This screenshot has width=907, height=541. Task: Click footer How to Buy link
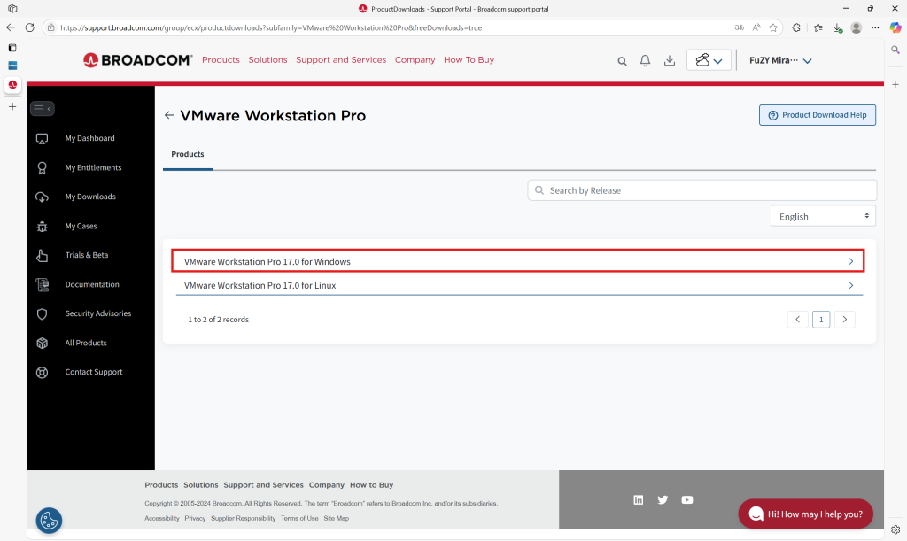pos(371,485)
